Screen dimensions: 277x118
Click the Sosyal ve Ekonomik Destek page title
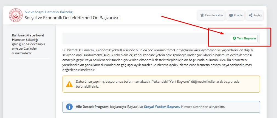(x=72, y=18)
